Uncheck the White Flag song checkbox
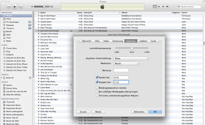The height and width of the screenshot is (125, 205). (x=38, y=78)
